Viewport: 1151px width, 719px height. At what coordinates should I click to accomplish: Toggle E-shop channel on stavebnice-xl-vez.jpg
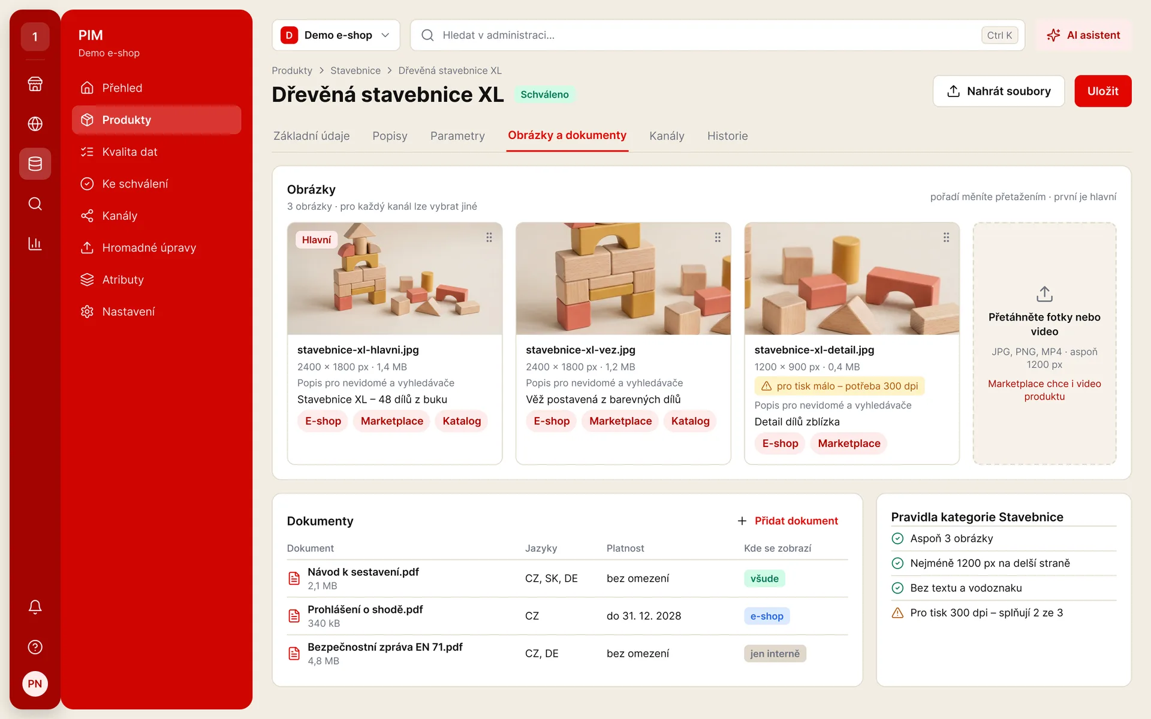coord(552,421)
